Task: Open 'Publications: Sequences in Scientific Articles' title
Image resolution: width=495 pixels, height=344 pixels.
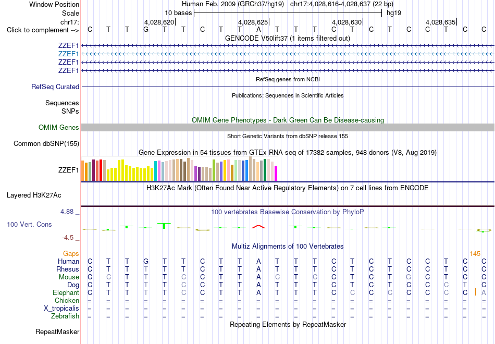Action: [288, 95]
